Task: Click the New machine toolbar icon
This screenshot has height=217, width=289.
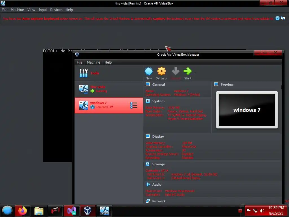Action: pyautogui.click(x=149, y=73)
